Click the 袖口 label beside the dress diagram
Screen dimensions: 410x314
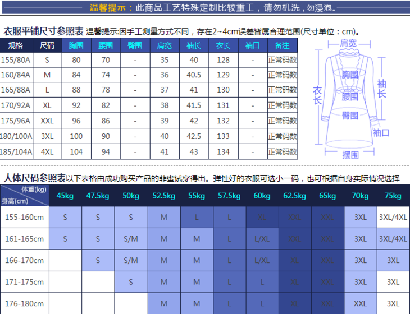click(x=381, y=132)
